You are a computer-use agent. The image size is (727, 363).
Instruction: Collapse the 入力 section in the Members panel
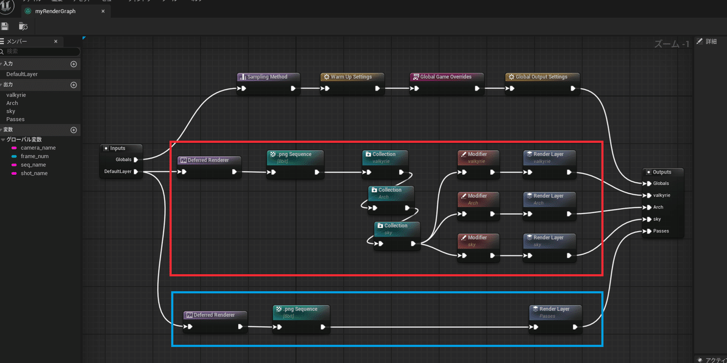pos(2,64)
